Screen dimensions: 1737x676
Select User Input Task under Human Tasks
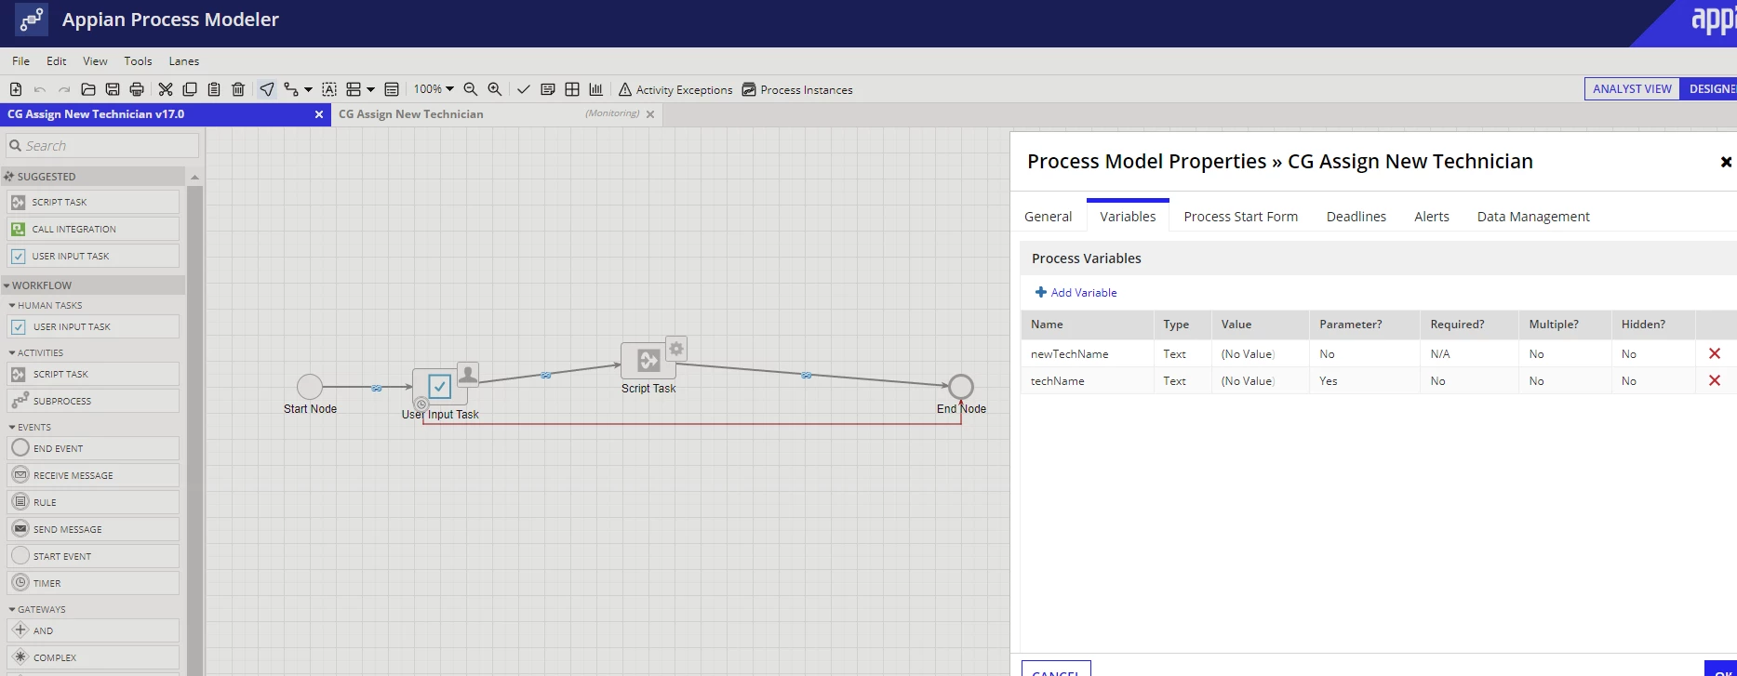point(93,326)
